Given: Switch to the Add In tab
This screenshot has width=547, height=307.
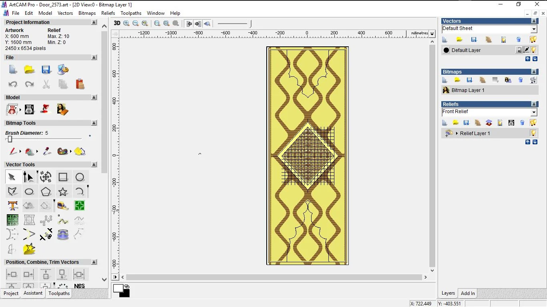Looking at the screenshot, I should pos(468,293).
